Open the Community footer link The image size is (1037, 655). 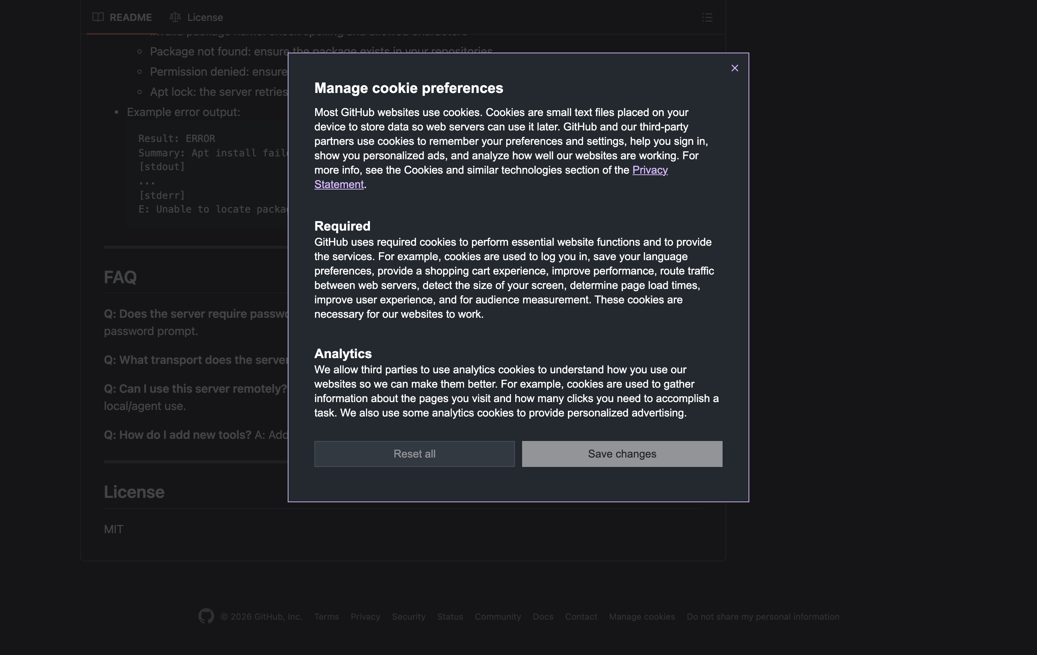tap(498, 617)
